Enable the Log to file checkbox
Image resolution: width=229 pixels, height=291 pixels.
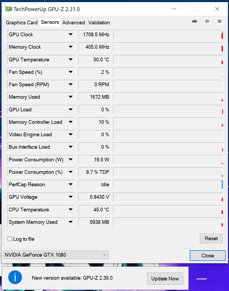tap(10, 239)
